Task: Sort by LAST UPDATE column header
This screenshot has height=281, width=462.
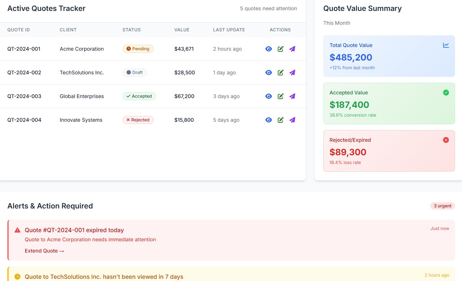Action: point(229,30)
